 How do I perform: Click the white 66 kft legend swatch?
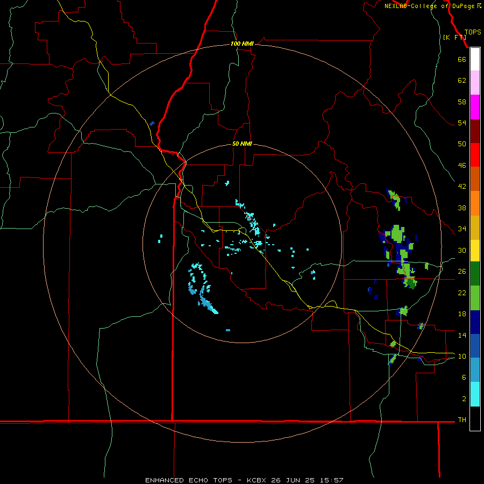[x=475, y=59]
